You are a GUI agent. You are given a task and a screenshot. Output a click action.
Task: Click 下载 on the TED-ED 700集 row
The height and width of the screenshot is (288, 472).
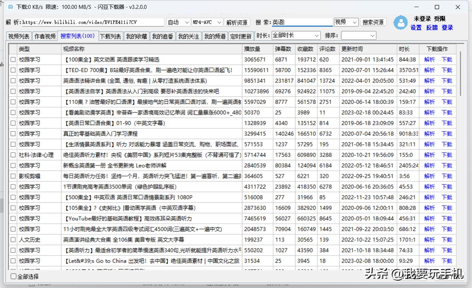coord(447,70)
